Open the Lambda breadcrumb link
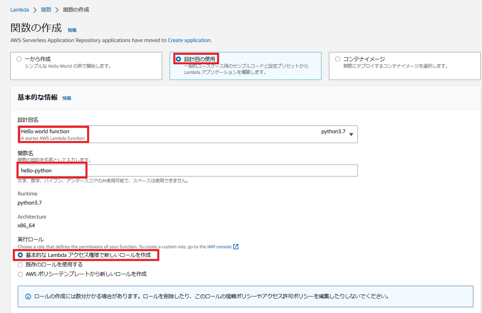 click(20, 10)
